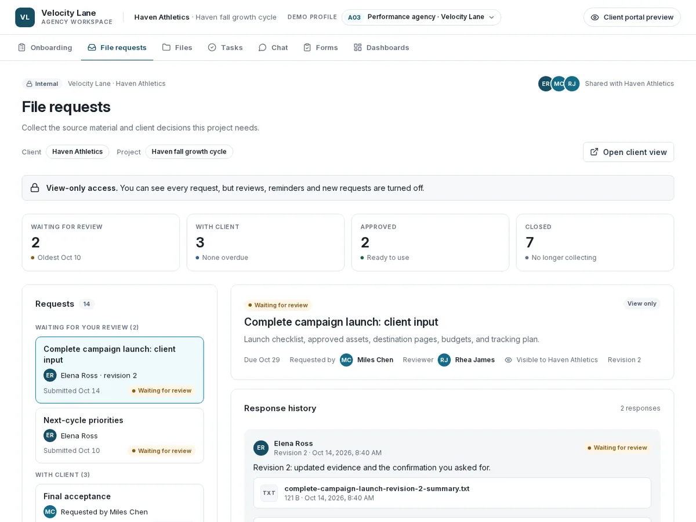696x522 pixels.
Task: Open the Tasks tab
Action: coord(225,48)
